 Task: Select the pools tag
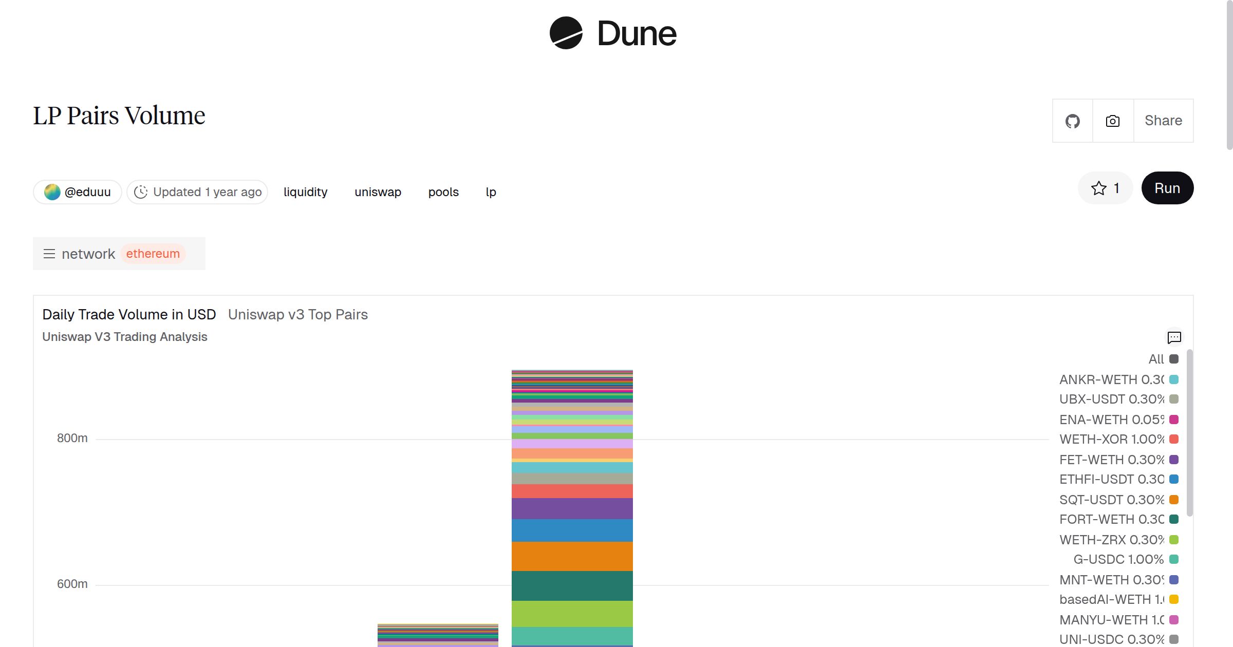[443, 192]
